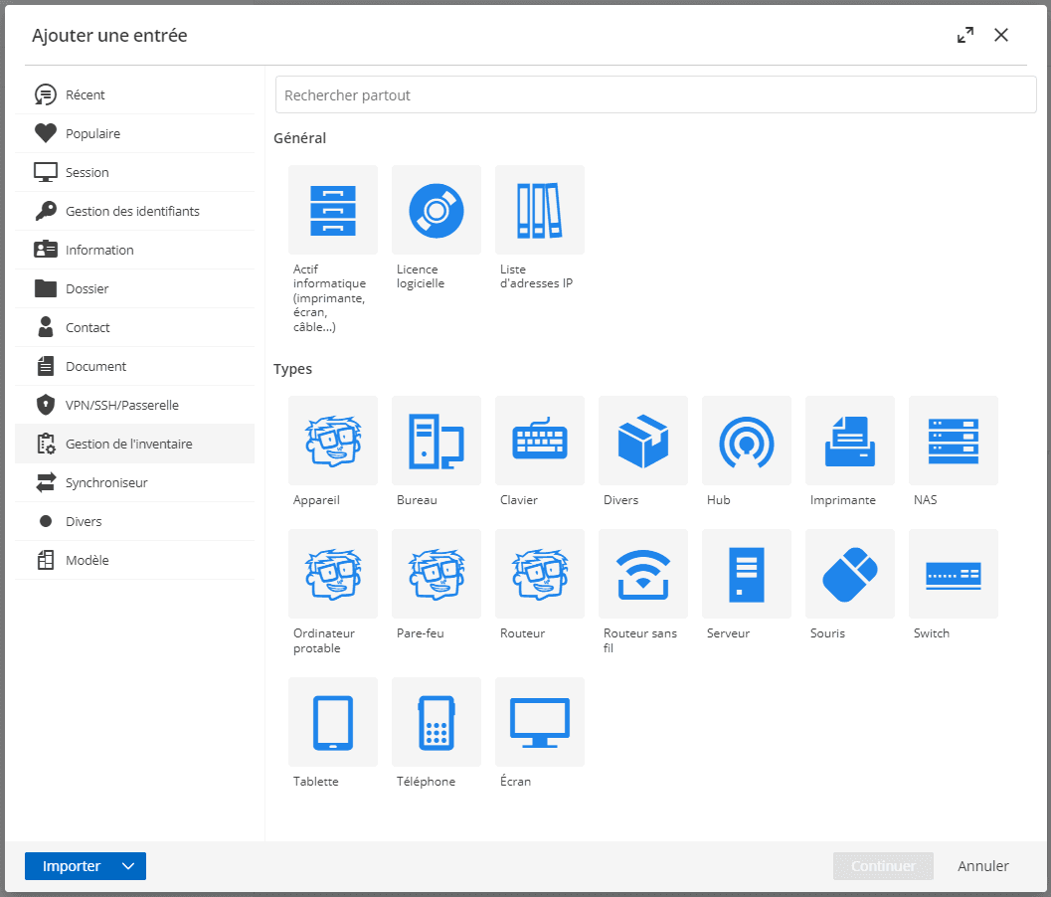Choose the Tablette entry type
Screen dimensions: 1051x897
332,722
